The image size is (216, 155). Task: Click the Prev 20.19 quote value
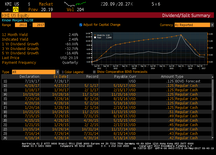[x=47, y=10]
